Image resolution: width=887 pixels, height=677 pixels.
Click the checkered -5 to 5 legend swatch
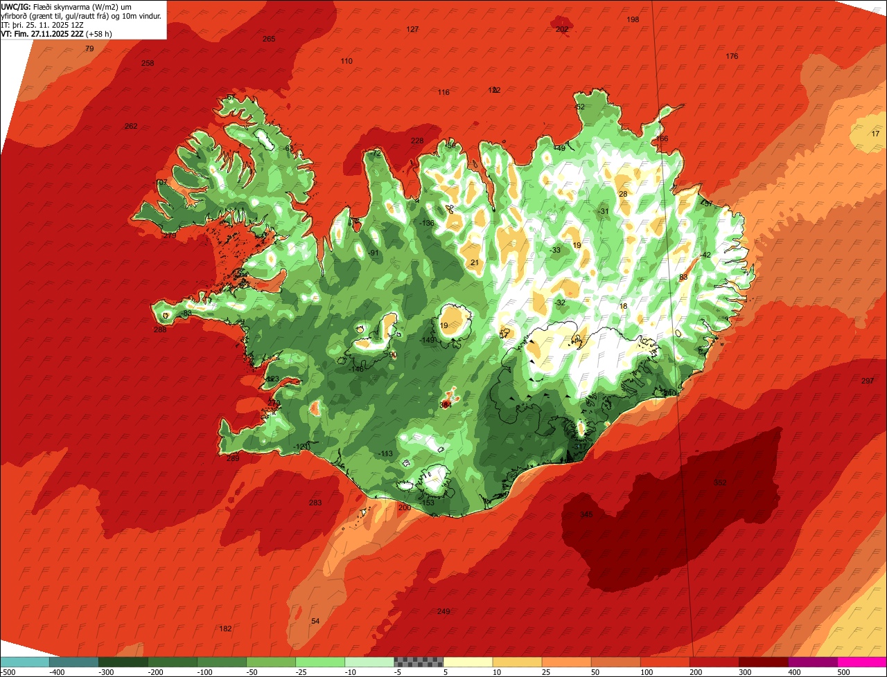click(x=419, y=662)
